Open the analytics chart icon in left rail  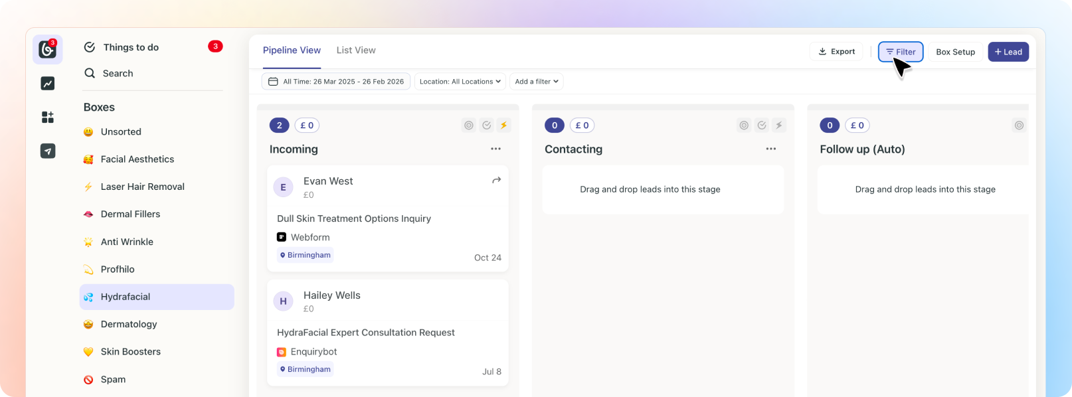(48, 84)
